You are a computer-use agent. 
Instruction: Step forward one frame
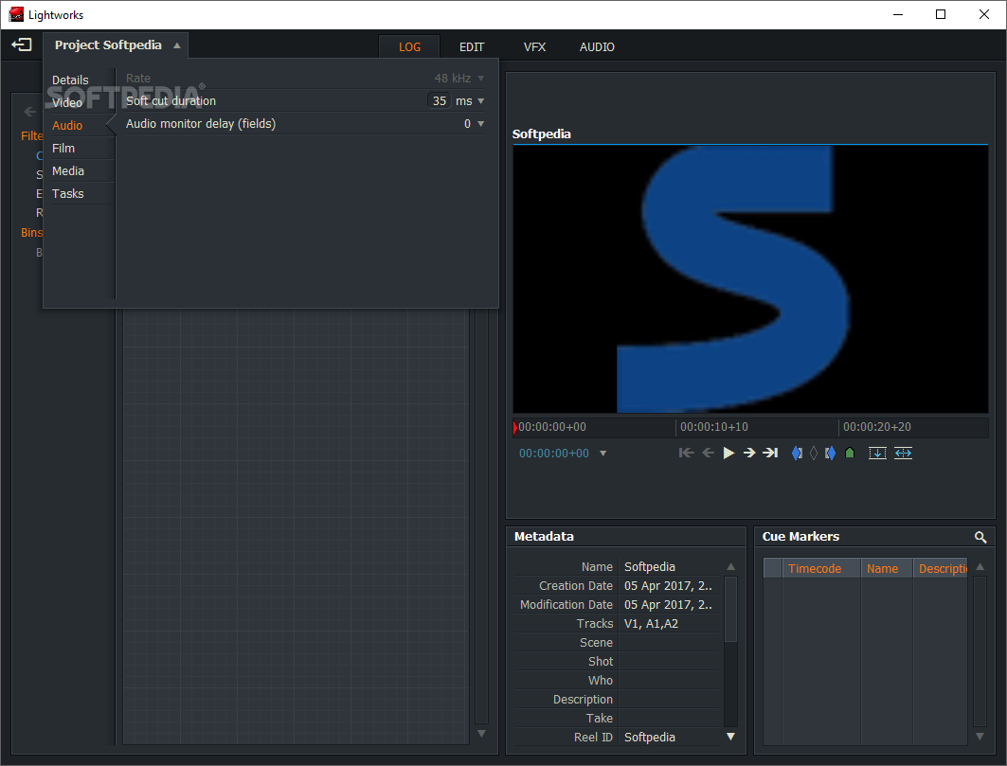(748, 453)
